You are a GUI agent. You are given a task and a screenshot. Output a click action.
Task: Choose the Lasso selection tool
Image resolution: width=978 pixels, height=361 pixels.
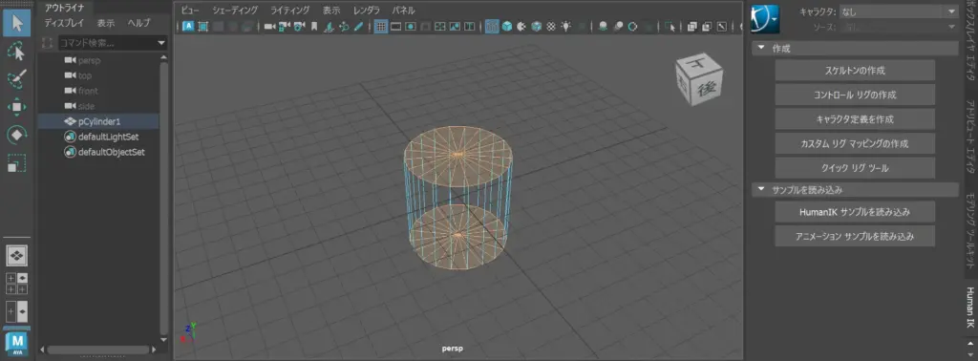click(17, 52)
